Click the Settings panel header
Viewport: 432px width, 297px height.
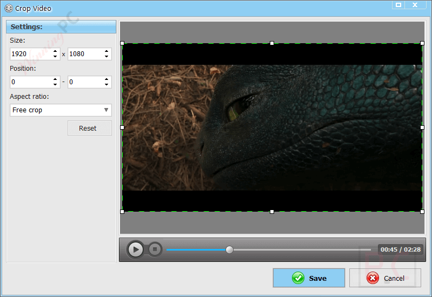(61, 26)
